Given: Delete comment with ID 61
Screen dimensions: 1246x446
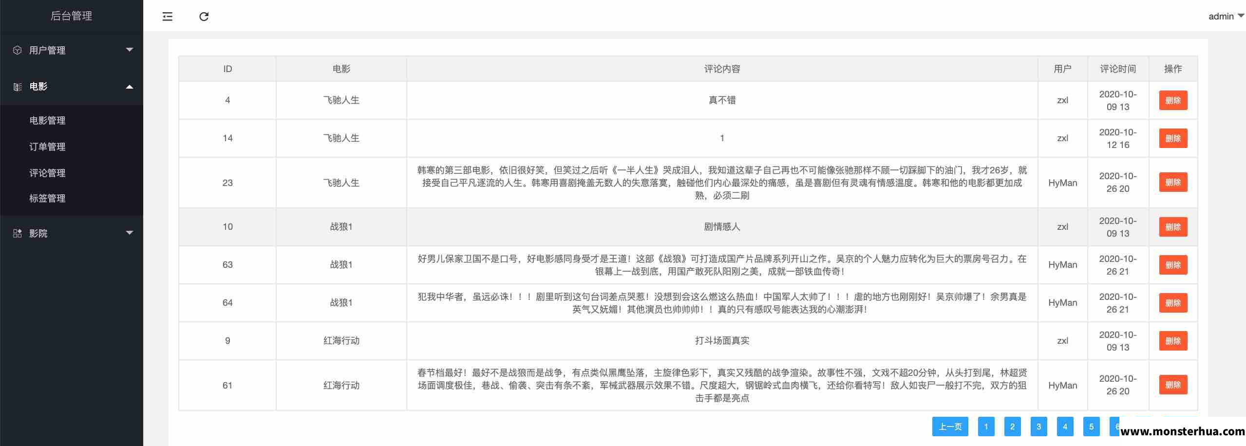Looking at the screenshot, I should (1173, 385).
